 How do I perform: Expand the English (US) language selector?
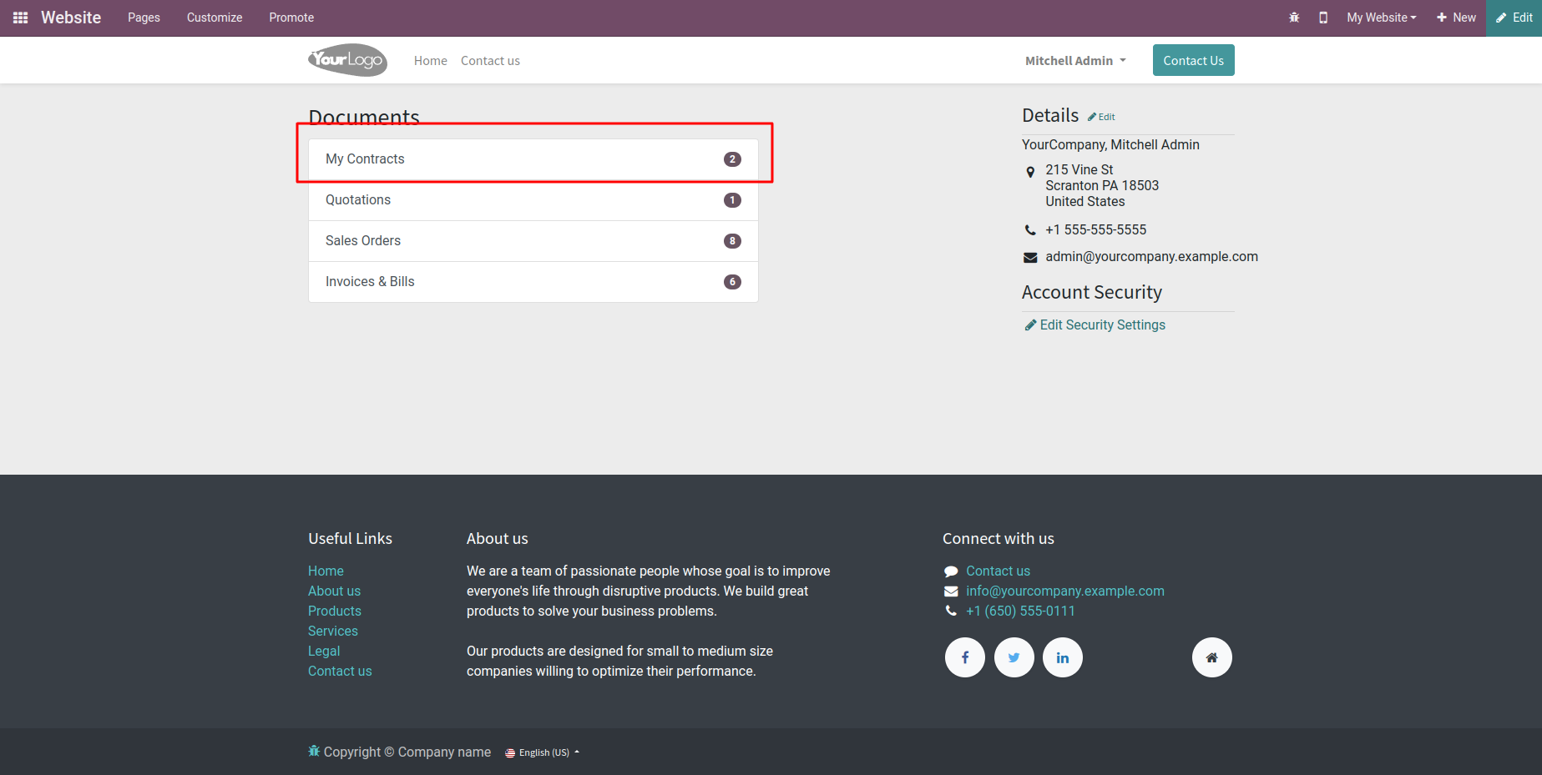543,752
